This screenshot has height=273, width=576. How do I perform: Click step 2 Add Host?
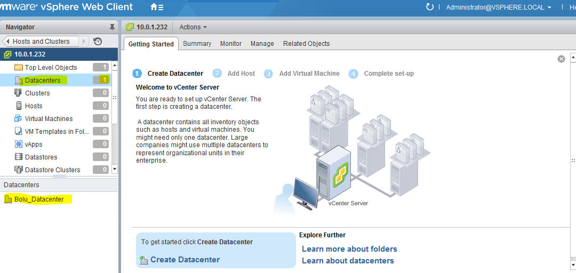[234, 74]
